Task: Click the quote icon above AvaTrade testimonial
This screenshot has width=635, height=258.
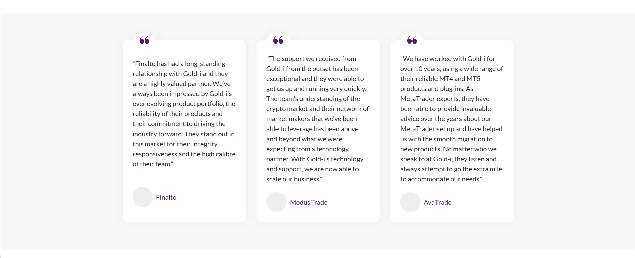Action: pos(412,40)
